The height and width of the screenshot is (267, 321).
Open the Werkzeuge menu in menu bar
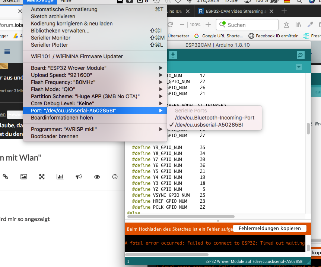coord(40,1)
